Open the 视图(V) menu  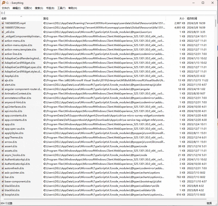point(28,8)
